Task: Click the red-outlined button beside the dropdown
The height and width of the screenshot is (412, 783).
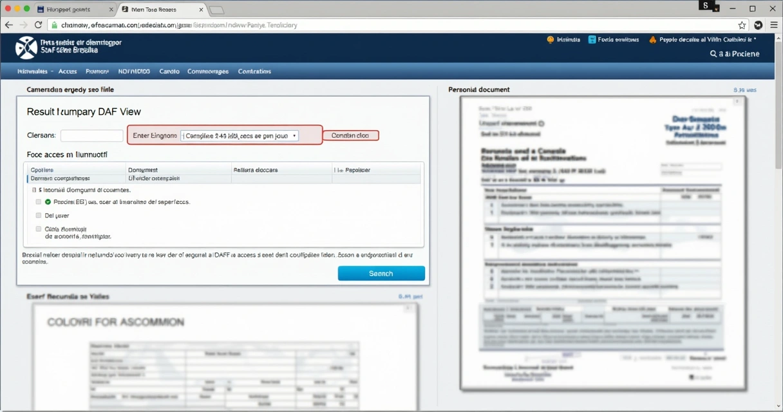Action: point(350,136)
